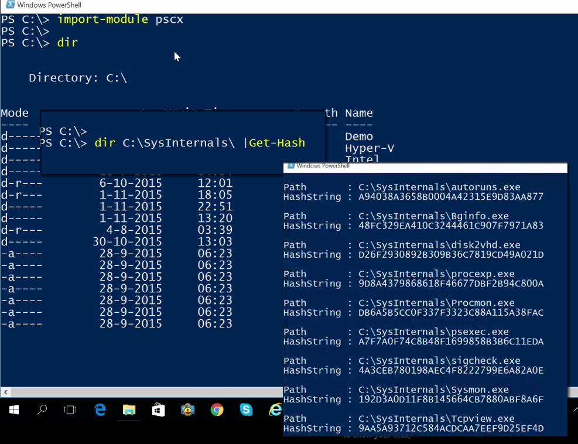Screen dimensions: 578x444
Task: Open the Windows Start menu
Action: click(x=14, y=409)
